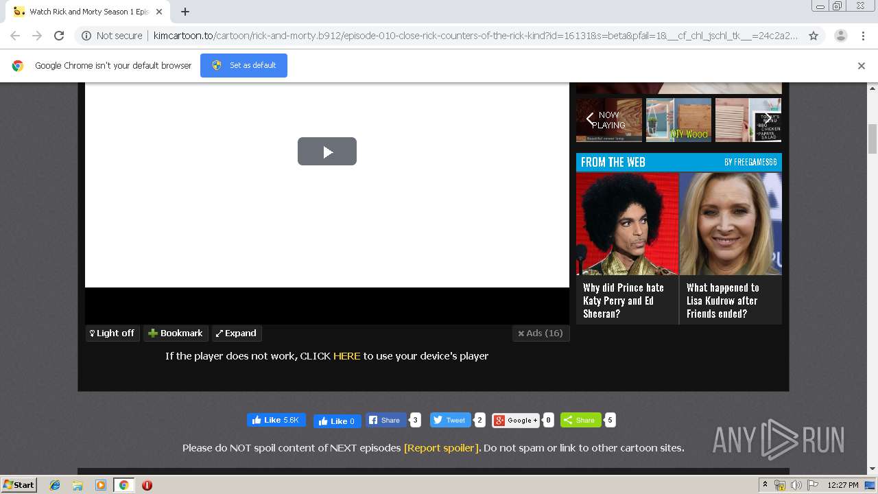The width and height of the screenshot is (878, 494).
Task: Play the video in the player
Action: click(327, 151)
